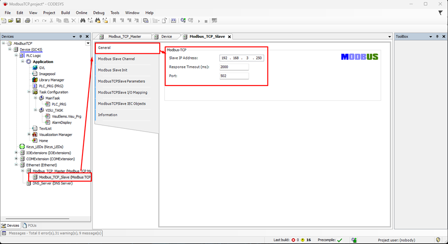Image resolution: width=448 pixels, height=244 pixels.
Task: Save the project with floppy disk icon
Action: [18, 20]
